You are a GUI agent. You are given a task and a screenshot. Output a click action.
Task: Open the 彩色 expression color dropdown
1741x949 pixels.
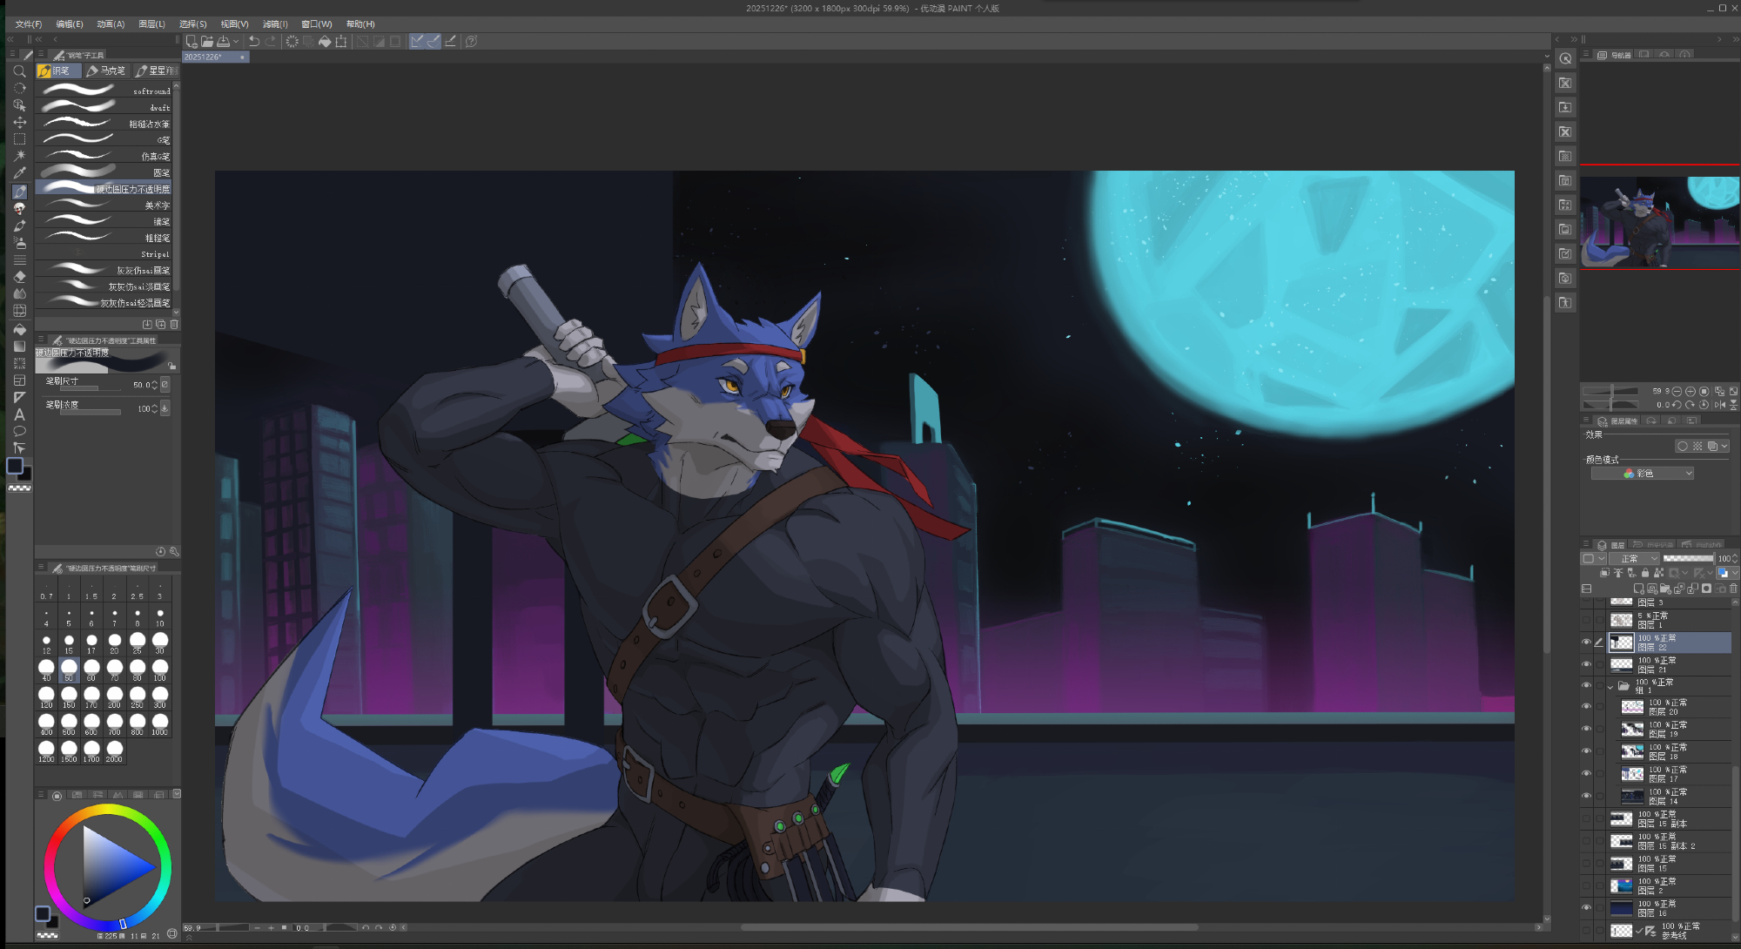pyautogui.click(x=1643, y=474)
